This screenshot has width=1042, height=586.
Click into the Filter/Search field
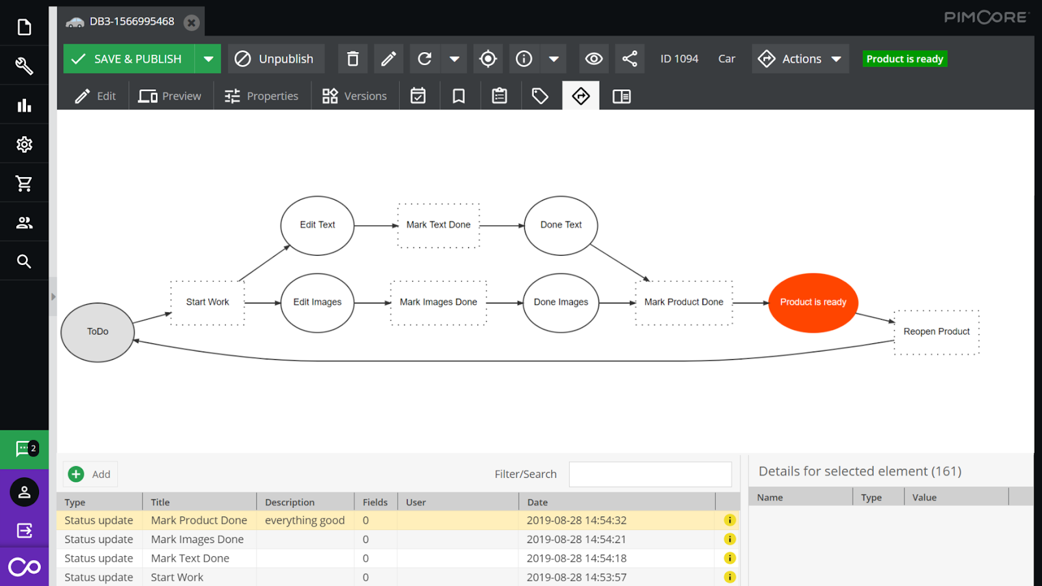tap(650, 474)
